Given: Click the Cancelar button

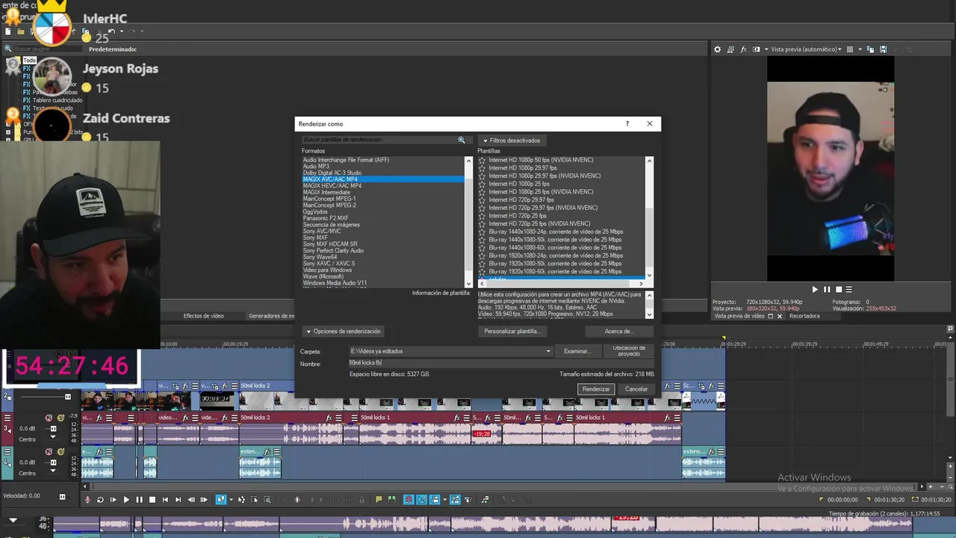Looking at the screenshot, I should (636, 389).
